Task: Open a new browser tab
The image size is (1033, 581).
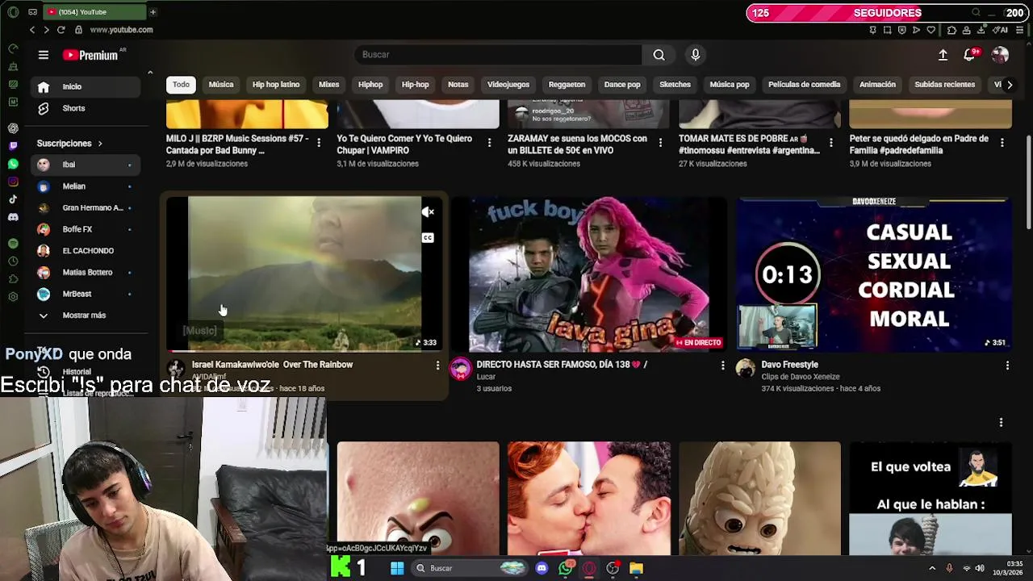Action: [153, 12]
